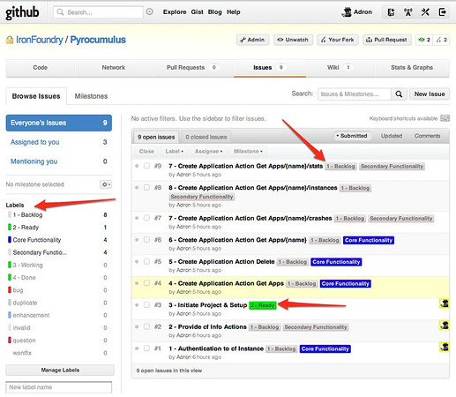Open the notifications broadcast icon
Screen dimensions: 456x397
(x=408, y=12)
